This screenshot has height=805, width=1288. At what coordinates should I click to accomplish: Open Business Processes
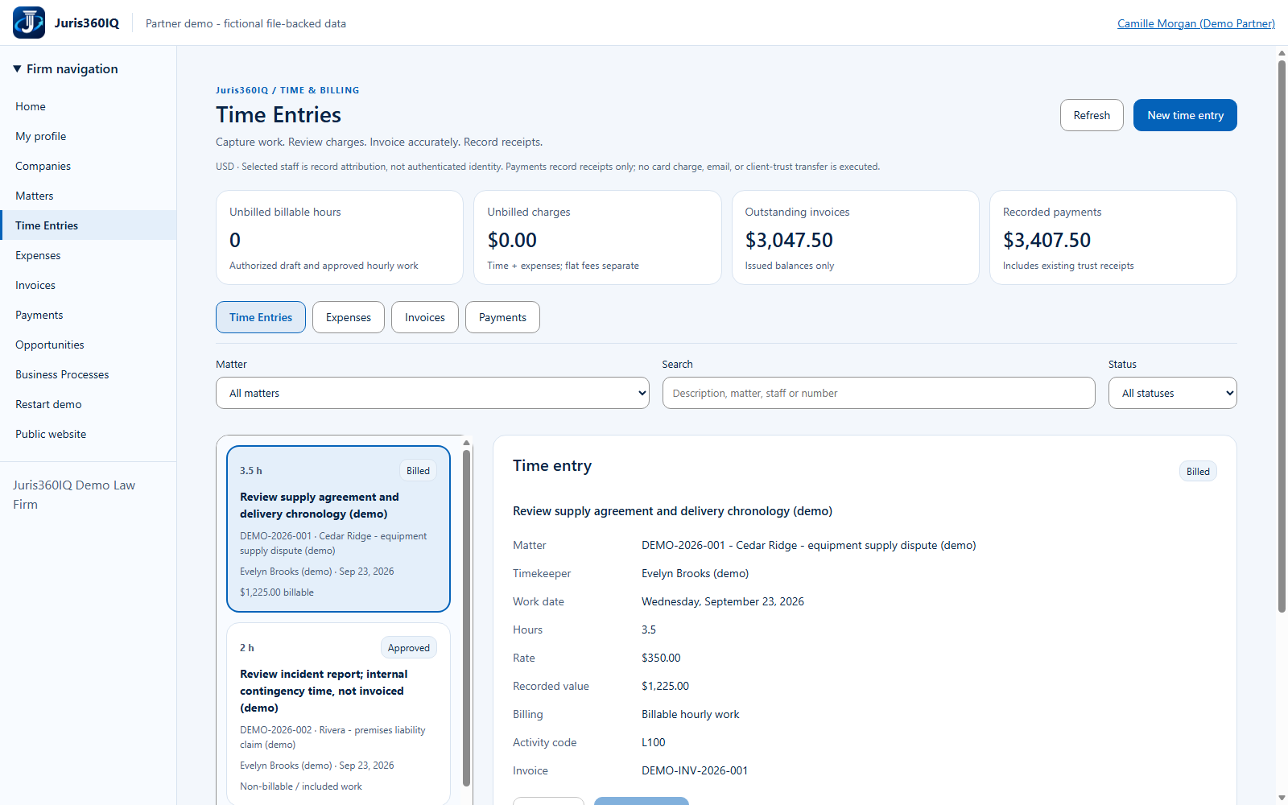(x=88, y=374)
